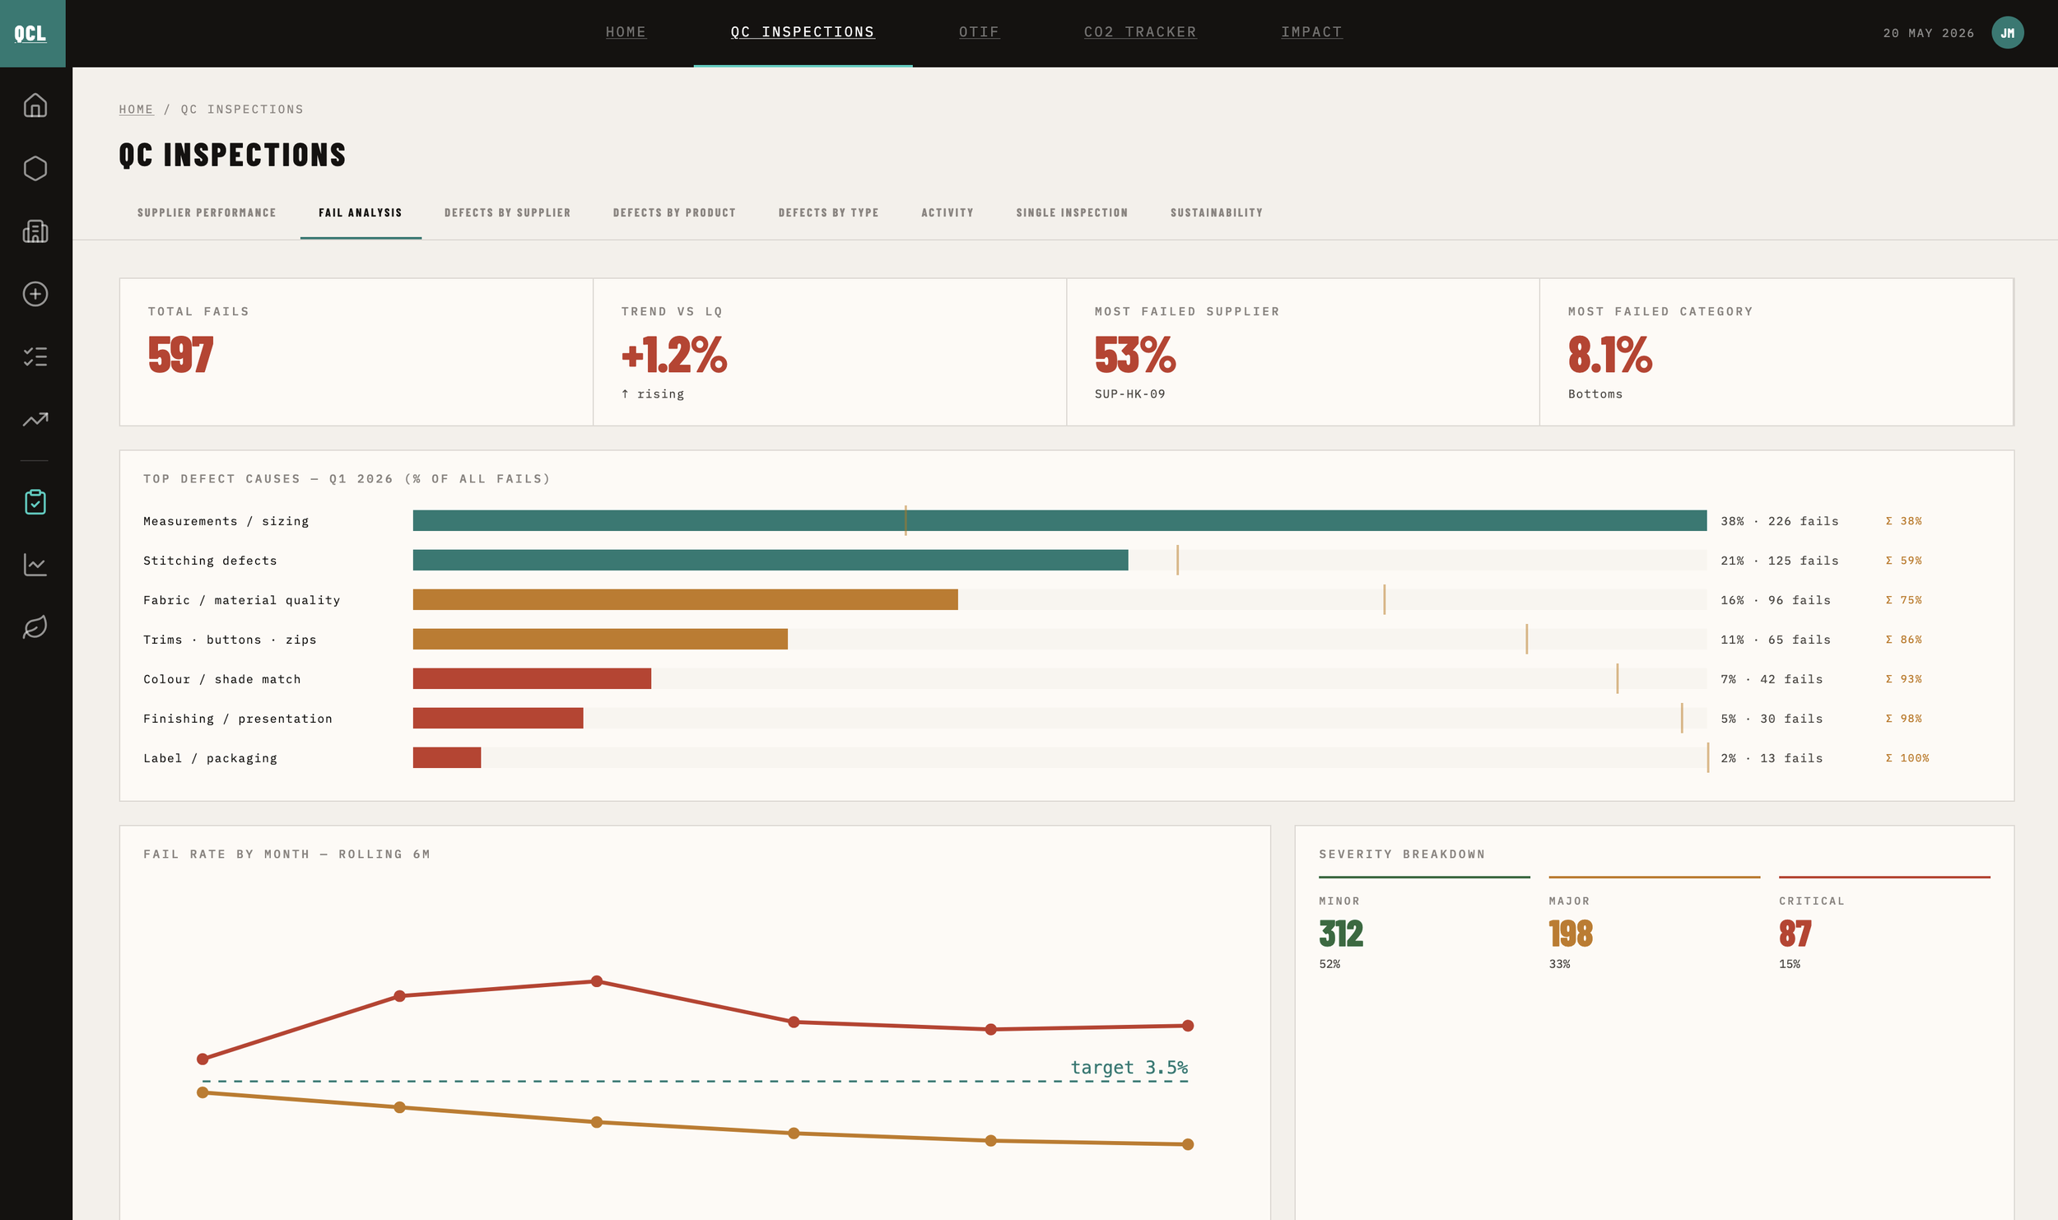Switch to Defects by Supplier tab

tap(507, 212)
